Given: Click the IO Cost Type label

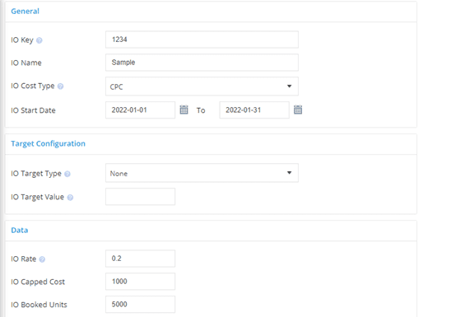Looking at the screenshot, I should 33,86.
